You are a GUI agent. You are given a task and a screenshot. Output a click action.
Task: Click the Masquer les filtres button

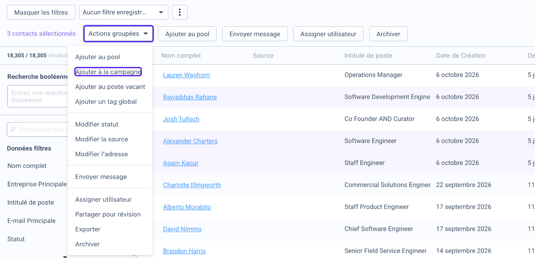(x=41, y=13)
